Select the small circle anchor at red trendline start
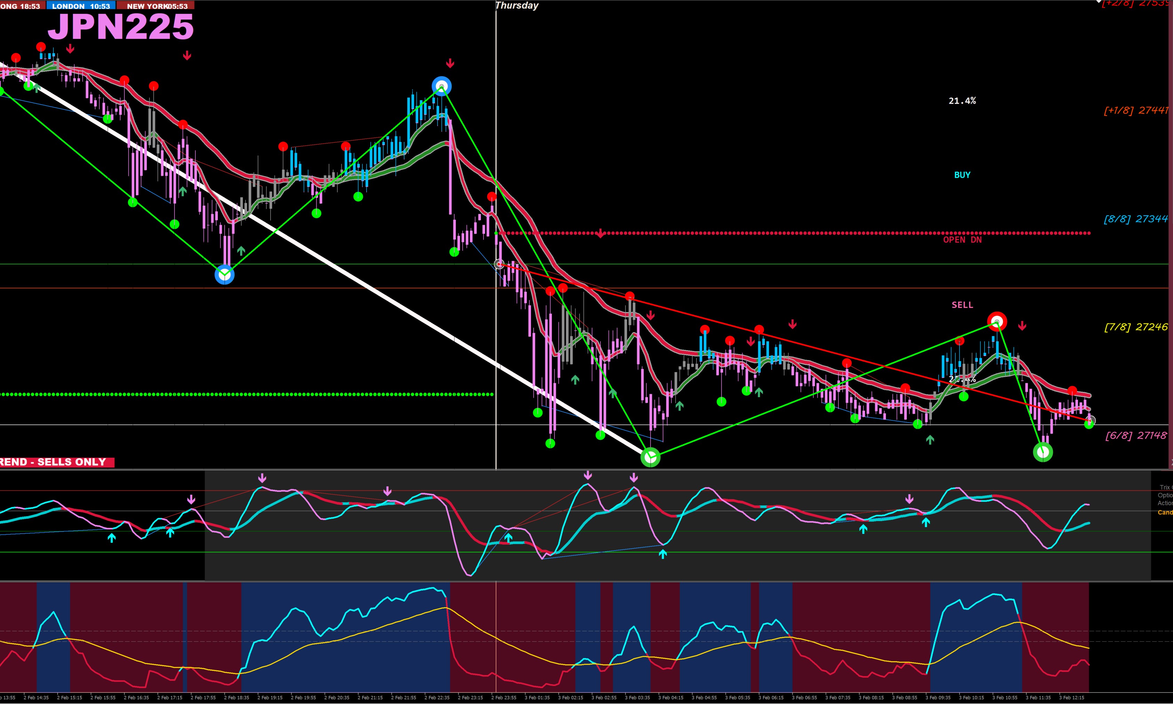Image resolution: width=1173 pixels, height=704 pixels. (499, 264)
